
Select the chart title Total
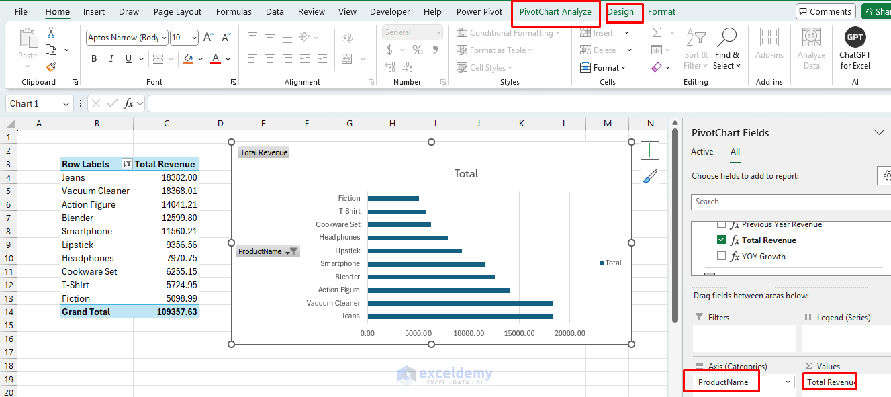coord(466,173)
